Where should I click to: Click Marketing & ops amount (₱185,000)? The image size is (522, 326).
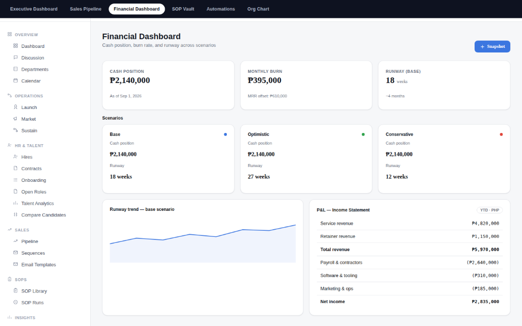point(485,289)
